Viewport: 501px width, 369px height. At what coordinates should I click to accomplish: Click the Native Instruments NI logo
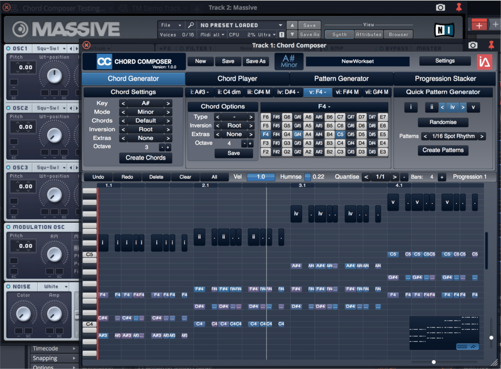click(444, 29)
